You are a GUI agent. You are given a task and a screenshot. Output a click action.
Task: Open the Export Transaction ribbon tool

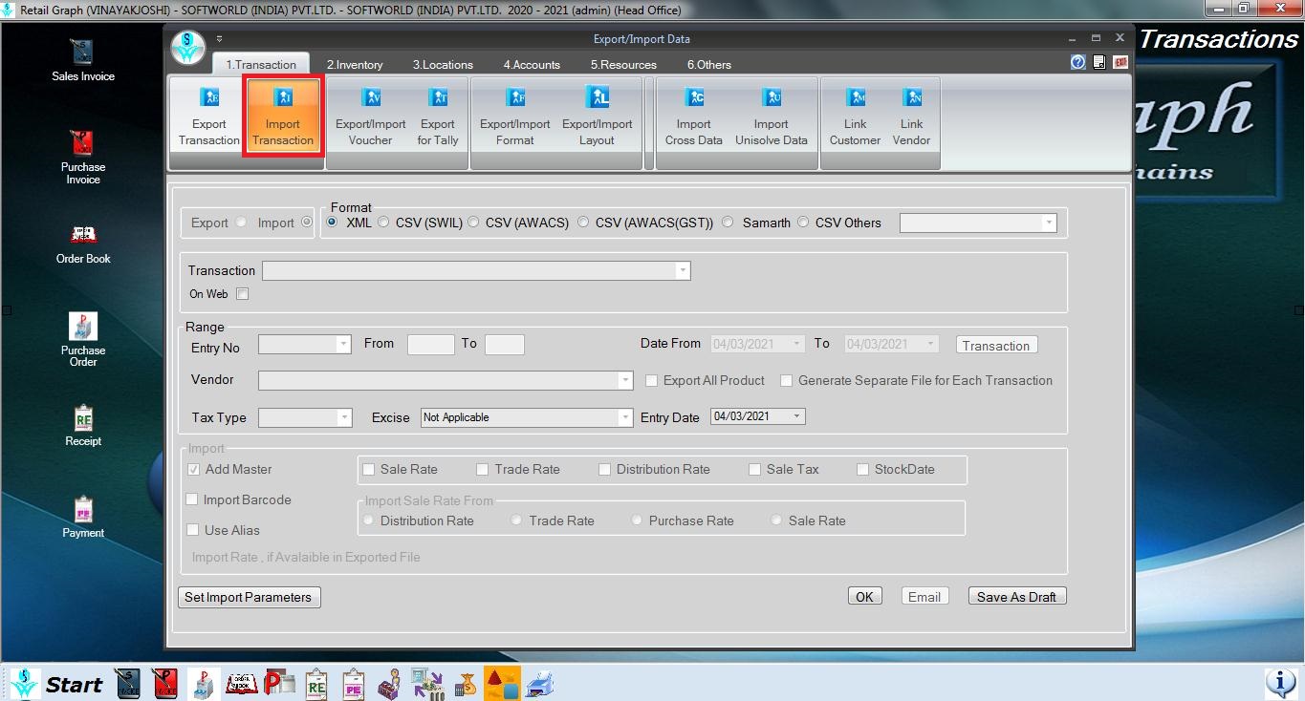coord(208,116)
